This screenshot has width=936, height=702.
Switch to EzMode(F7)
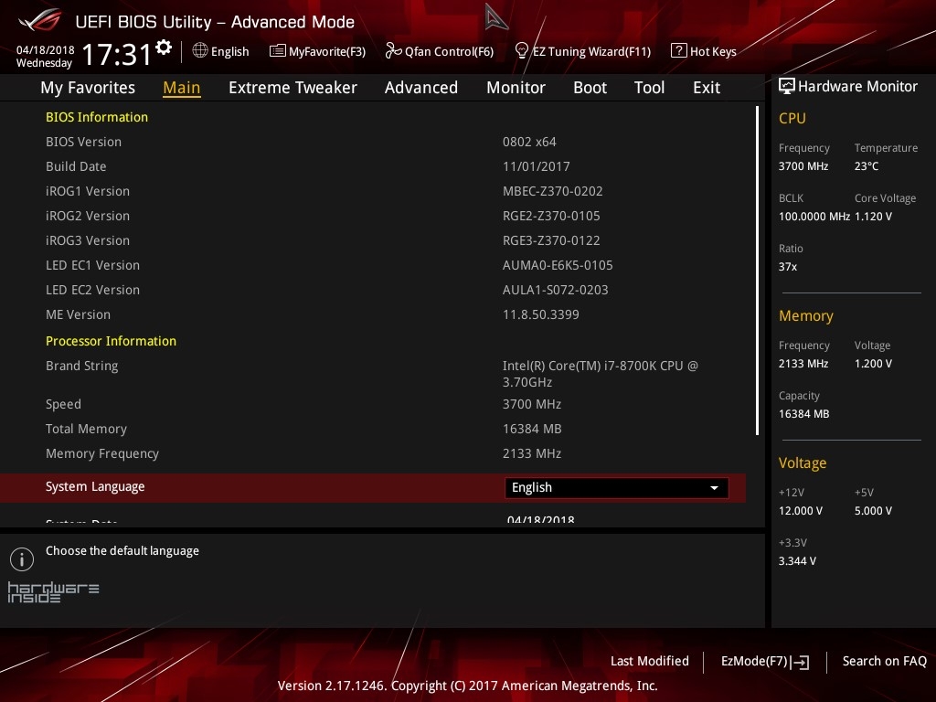(765, 662)
